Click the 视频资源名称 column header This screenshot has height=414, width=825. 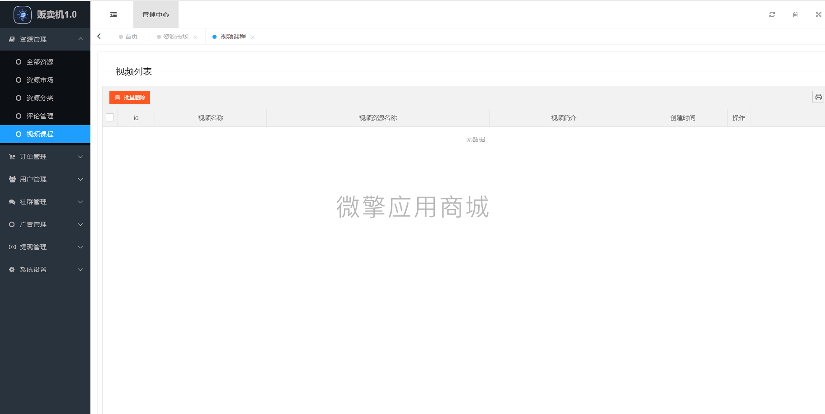[378, 118]
